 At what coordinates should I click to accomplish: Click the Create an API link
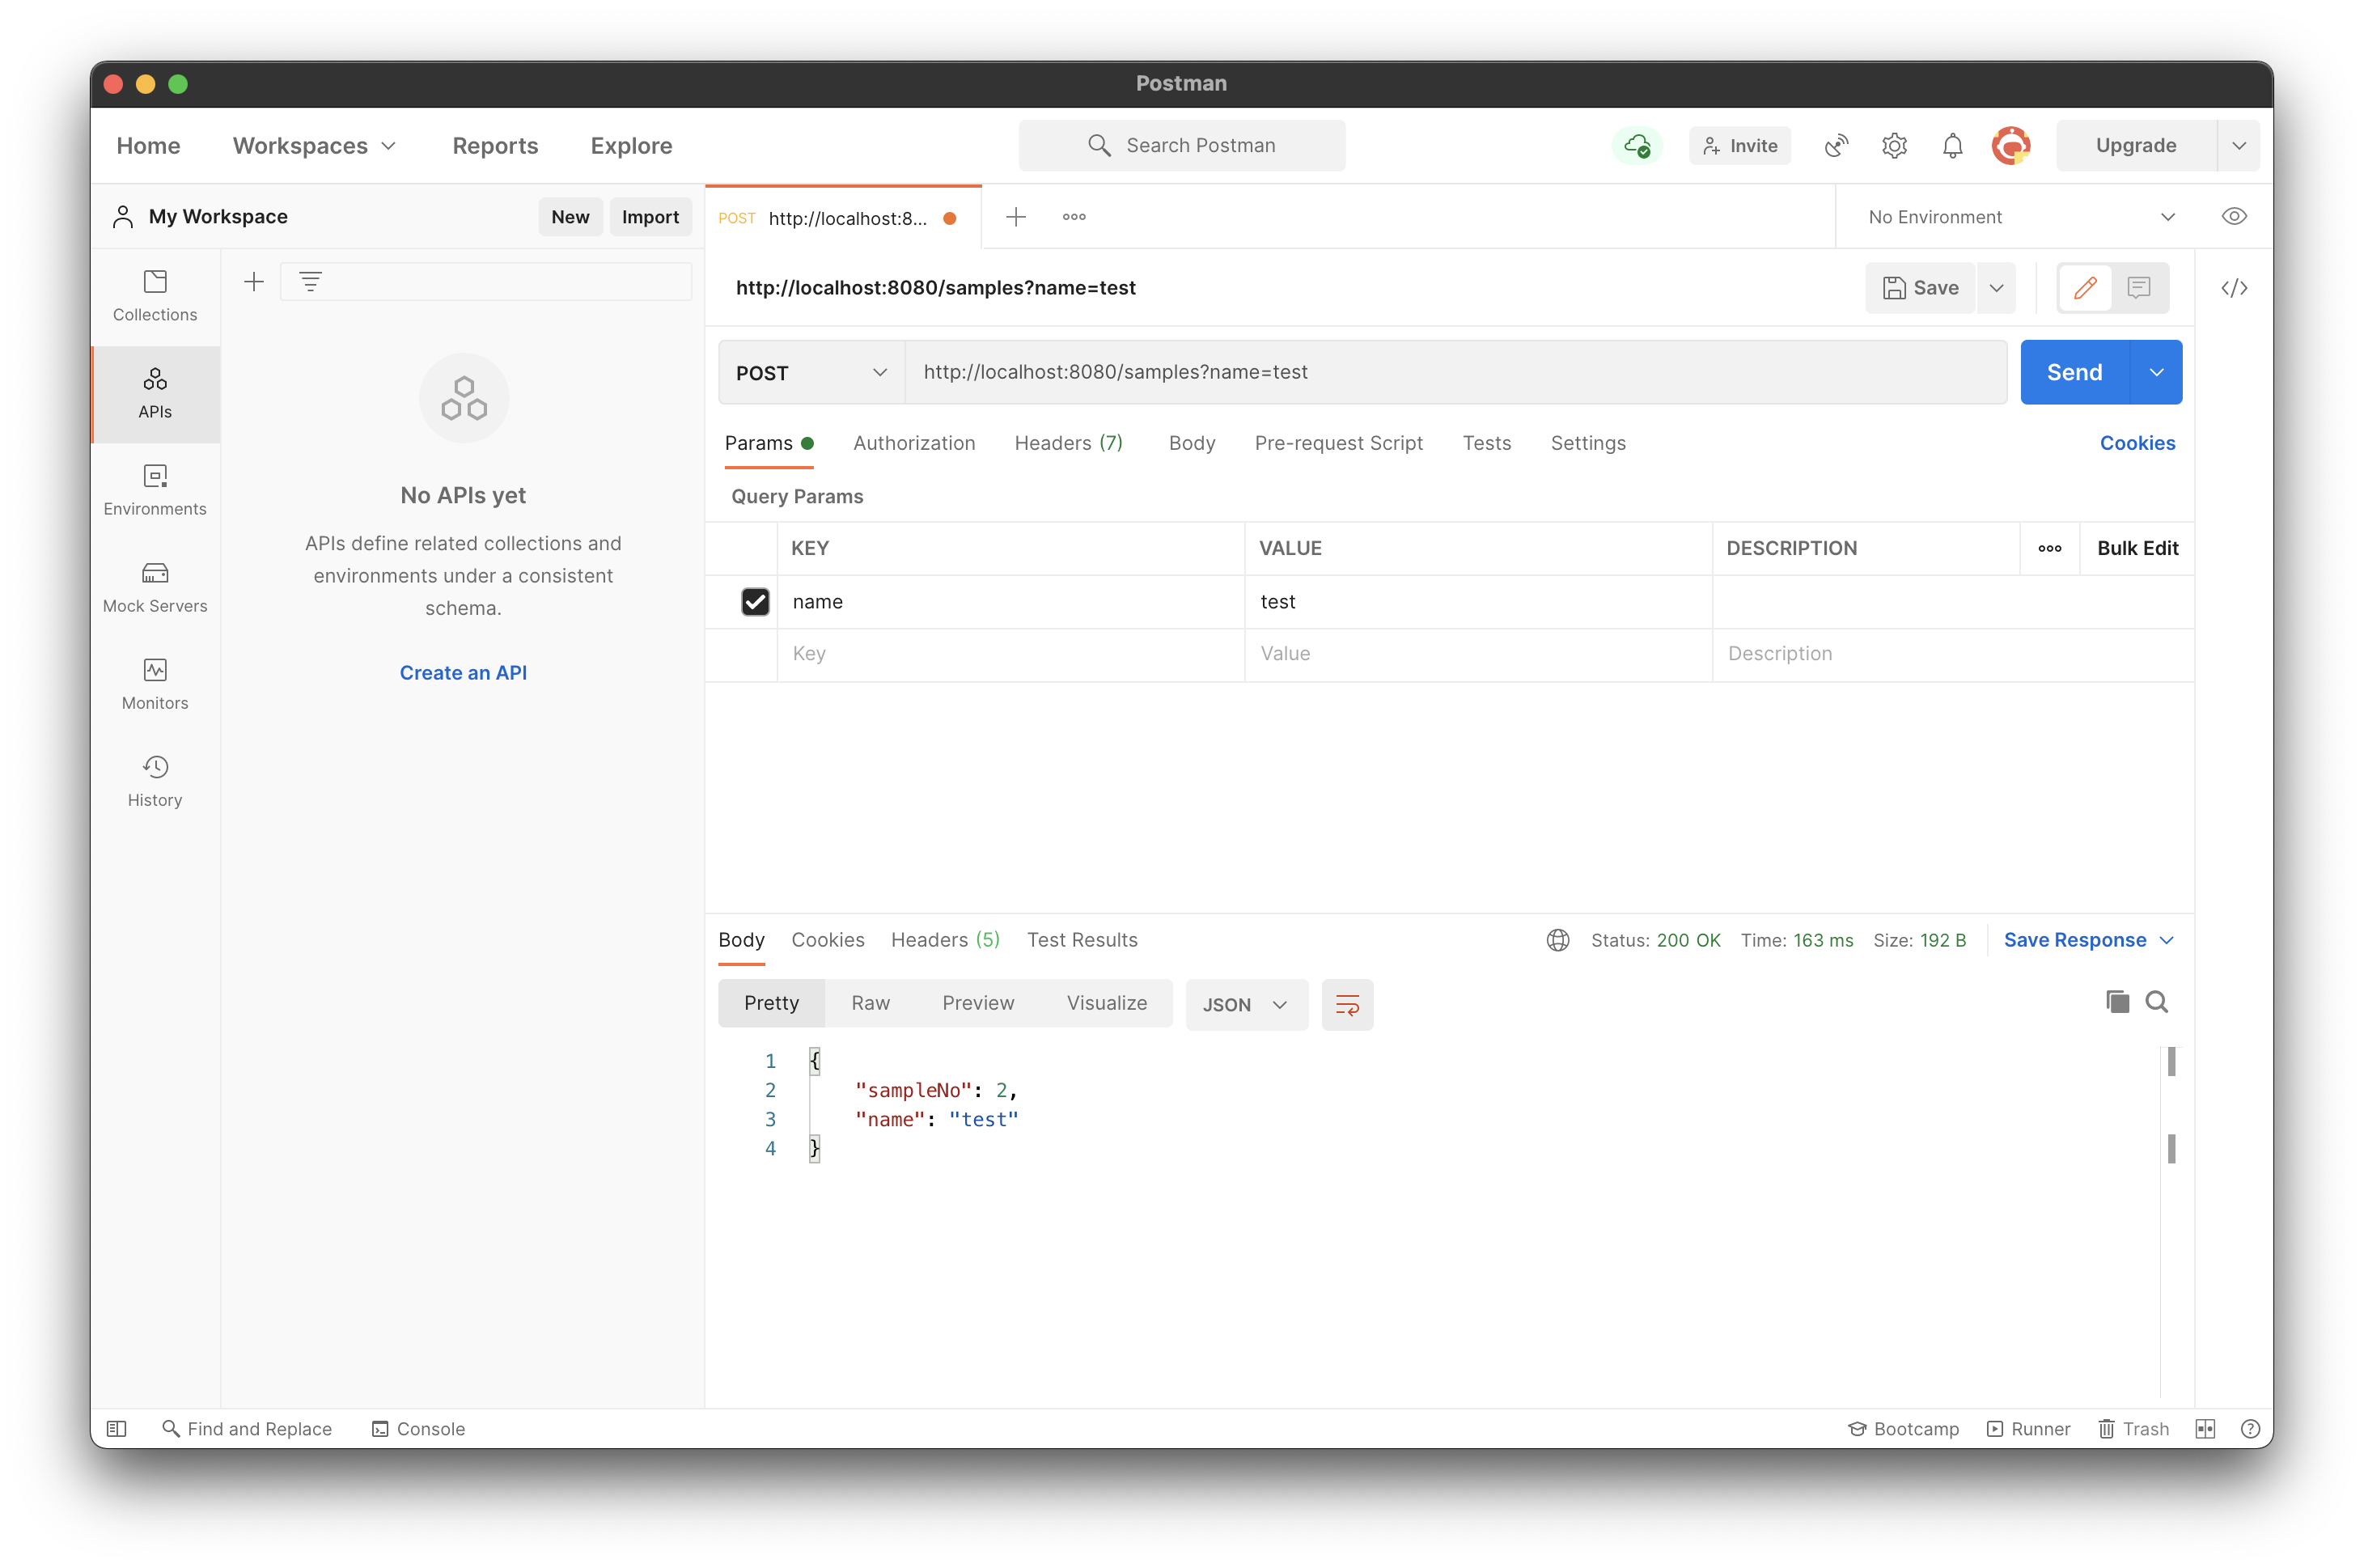coord(463,673)
